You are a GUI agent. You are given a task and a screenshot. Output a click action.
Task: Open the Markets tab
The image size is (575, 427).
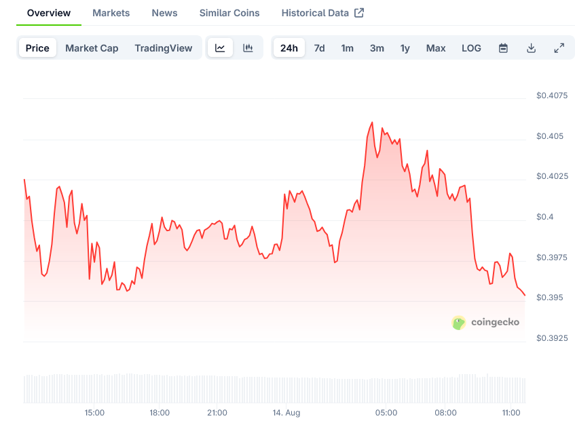coord(111,13)
